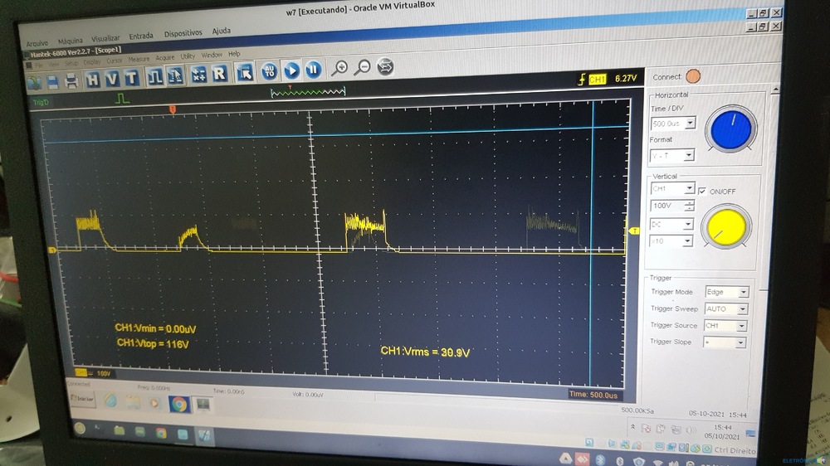Click the CH1 100V scale label below grid
Viewport: 830px width, 466px height.
(93, 373)
